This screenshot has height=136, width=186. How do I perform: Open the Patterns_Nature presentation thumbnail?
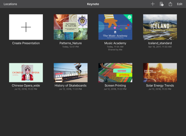(70, 27)
